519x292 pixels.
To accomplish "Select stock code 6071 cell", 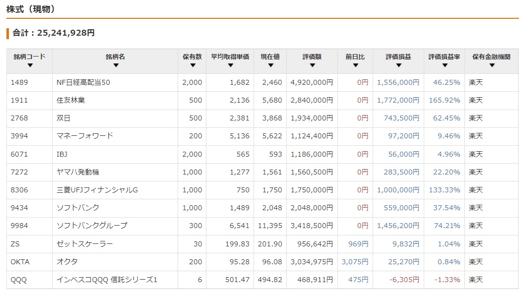I will (29, 154).
